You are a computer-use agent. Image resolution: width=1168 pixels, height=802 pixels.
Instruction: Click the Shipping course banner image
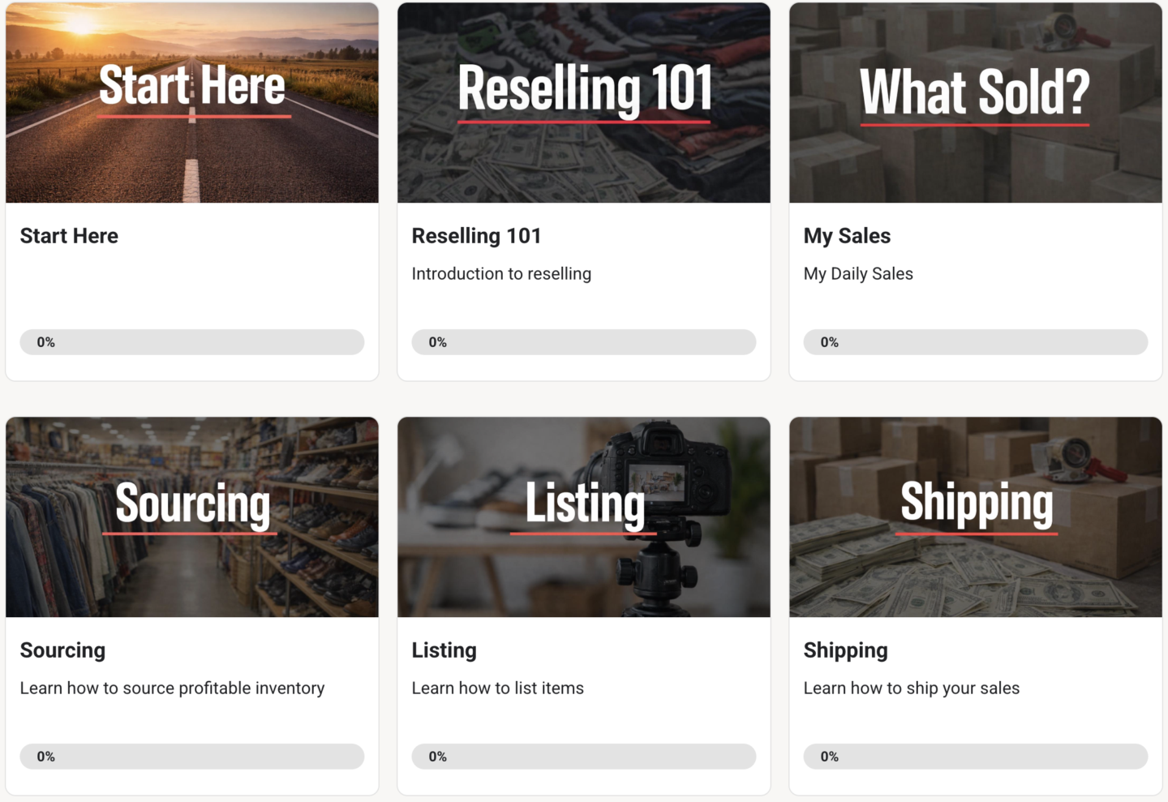[x=975, y=517]
